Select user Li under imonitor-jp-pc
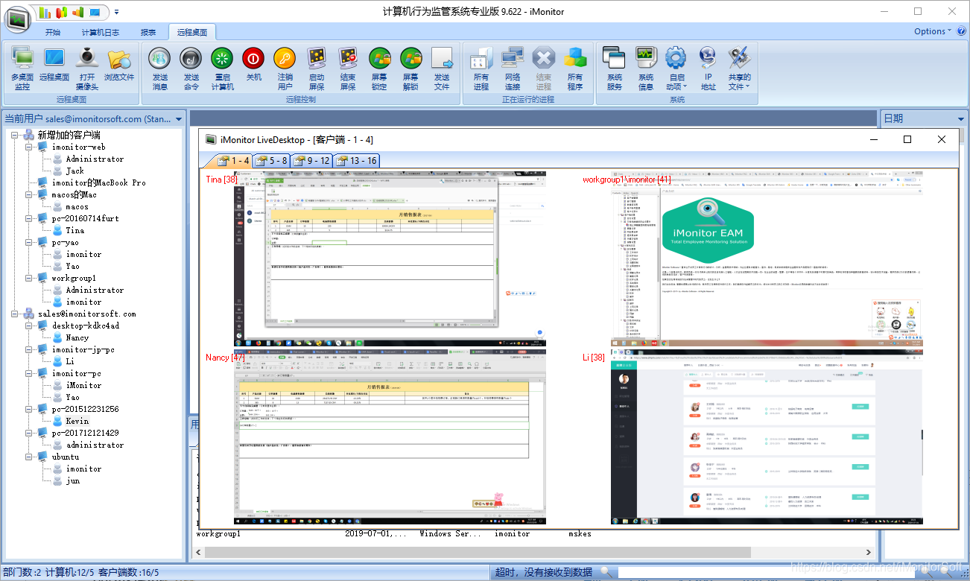970x581 pixels. click(70, 361)
